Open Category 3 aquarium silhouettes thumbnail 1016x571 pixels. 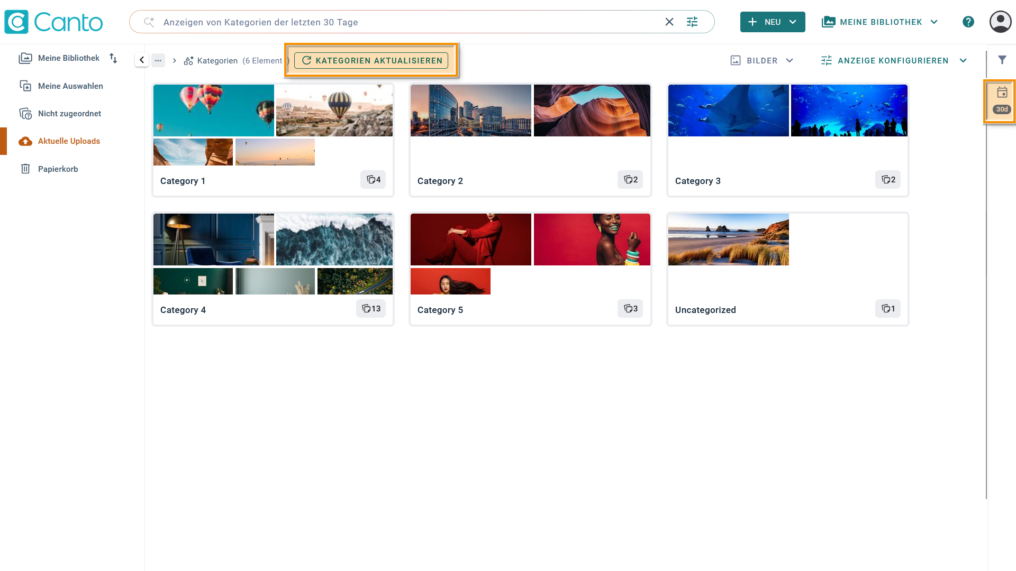(849, 110)
